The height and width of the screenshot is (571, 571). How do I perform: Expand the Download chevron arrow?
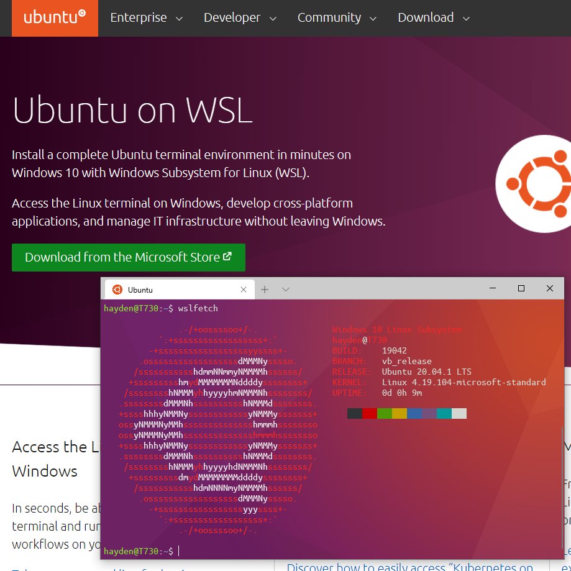(466, 19)
